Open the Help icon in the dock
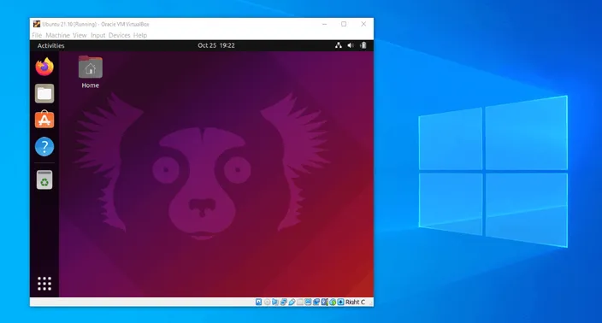Image resolution: width=602 pixels, height=323 pixels. 44,146
